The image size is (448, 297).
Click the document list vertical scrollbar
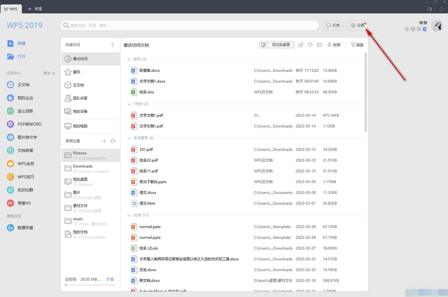pos(366,93)
